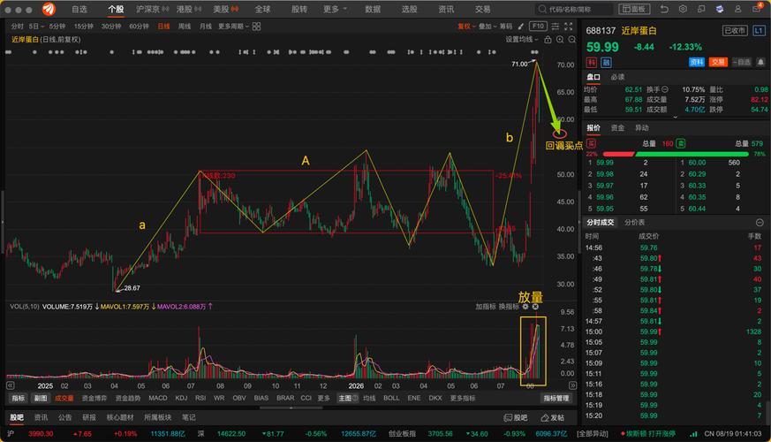Click the stock code search field
This screenshot has width=771, height=442.
574,9
